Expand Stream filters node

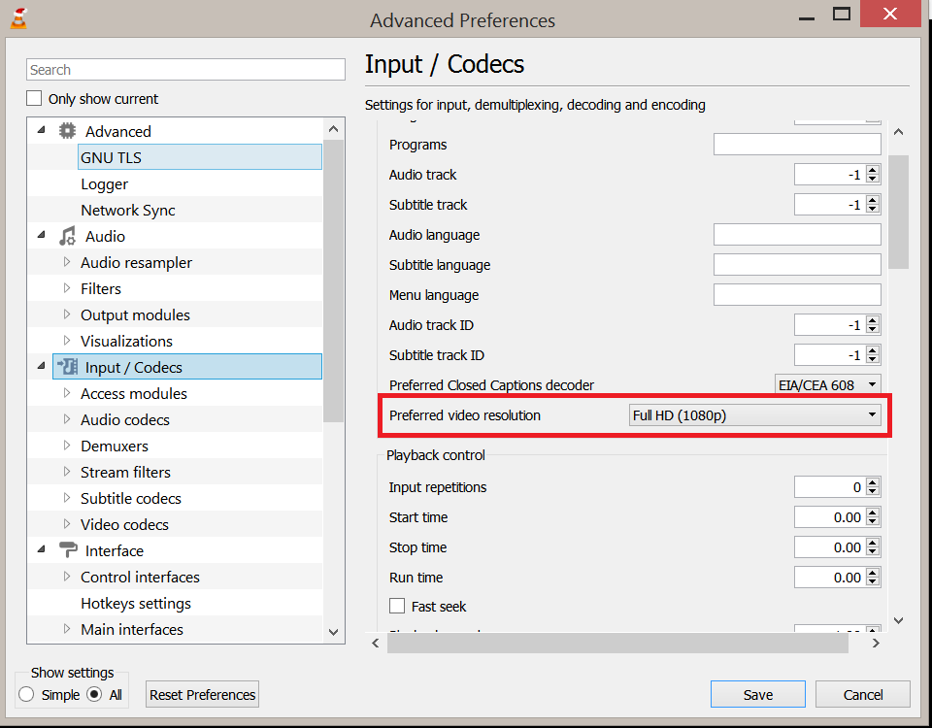coord(67,471)
